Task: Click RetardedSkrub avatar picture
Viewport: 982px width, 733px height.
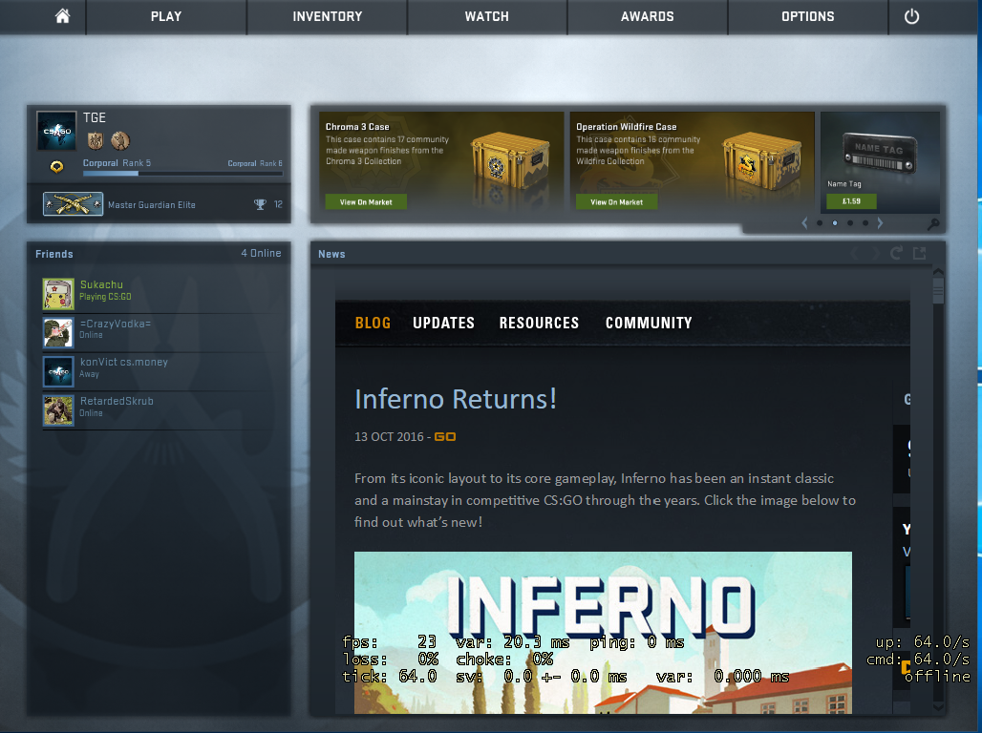Action: tap(58, 410)
